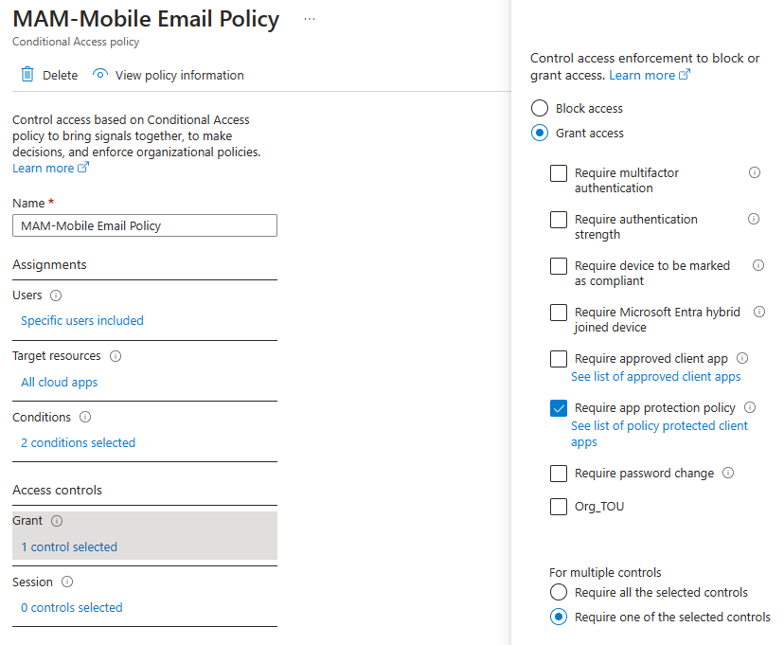Click the info icon next to Users

coord(56,296)
